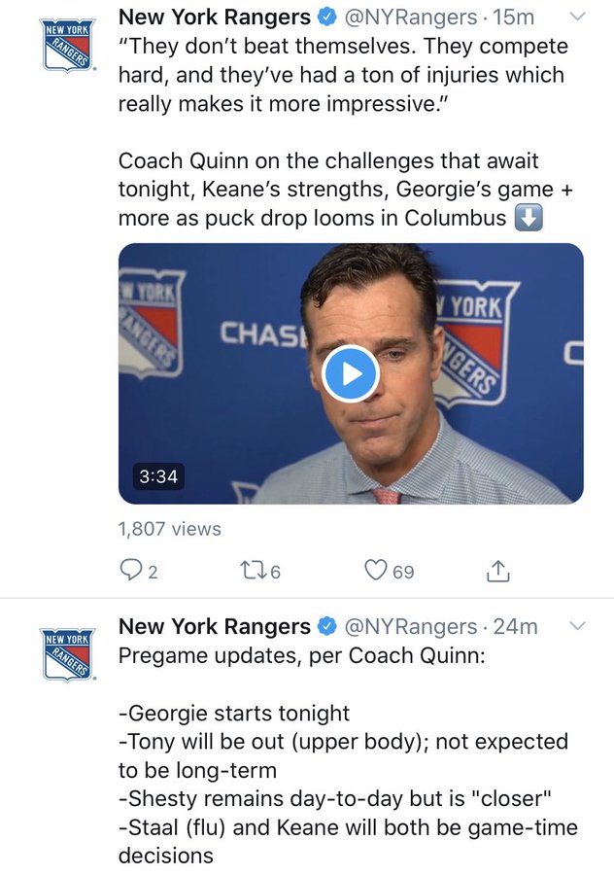Viewport: 614px width, 875px height.
Task: Like the tweet with 69 likes
Action: click(x=389, y=571)
